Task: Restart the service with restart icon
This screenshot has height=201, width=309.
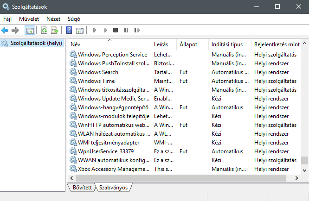Action: 137,30
